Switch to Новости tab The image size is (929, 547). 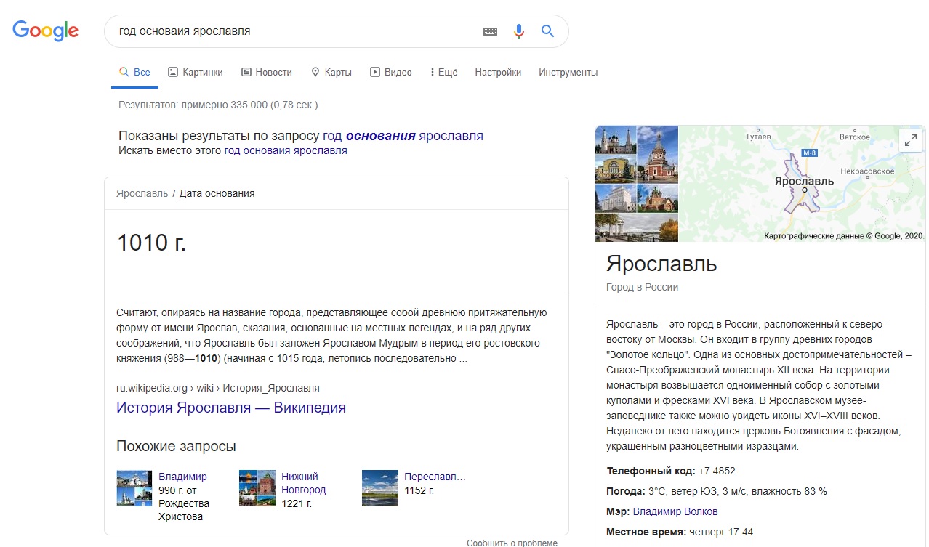(267, 72)
